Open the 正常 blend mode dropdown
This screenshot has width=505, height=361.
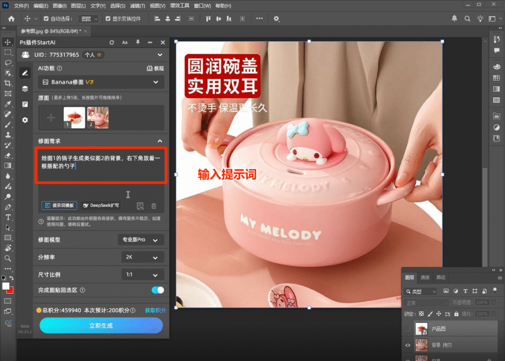pyautogui.click(x=426, y=303)
